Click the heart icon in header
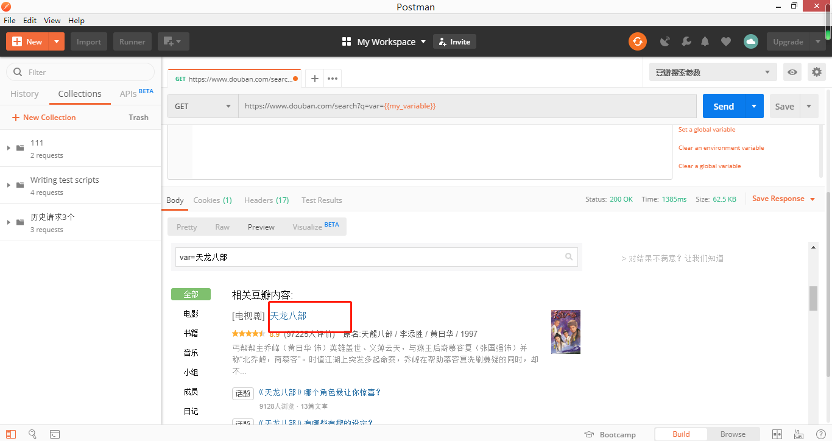Viewport: 832px width, 441px height. point(725,41)
